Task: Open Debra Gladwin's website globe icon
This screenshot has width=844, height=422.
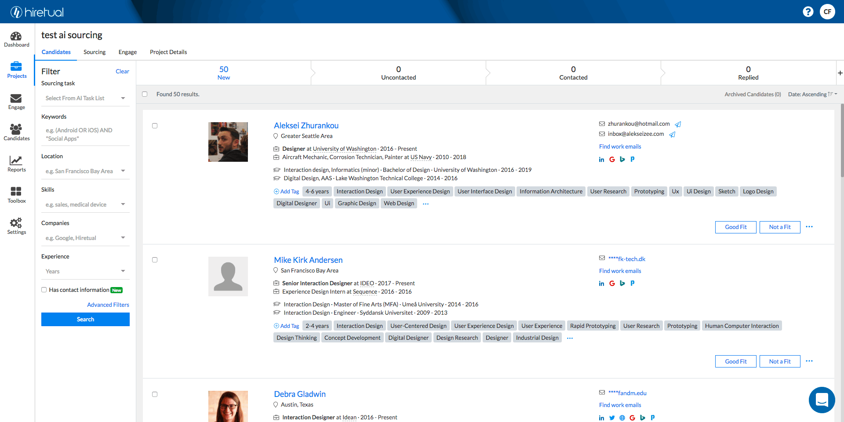Action: point(622,418)
